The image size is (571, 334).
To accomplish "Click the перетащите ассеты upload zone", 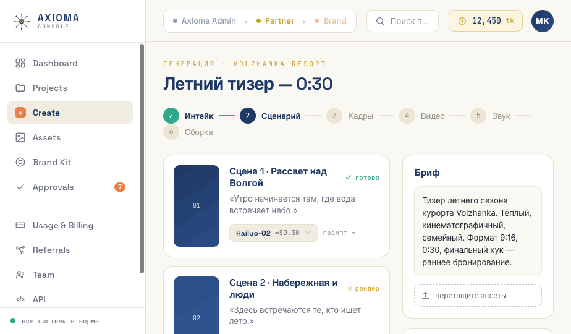I will click(478, 296).
